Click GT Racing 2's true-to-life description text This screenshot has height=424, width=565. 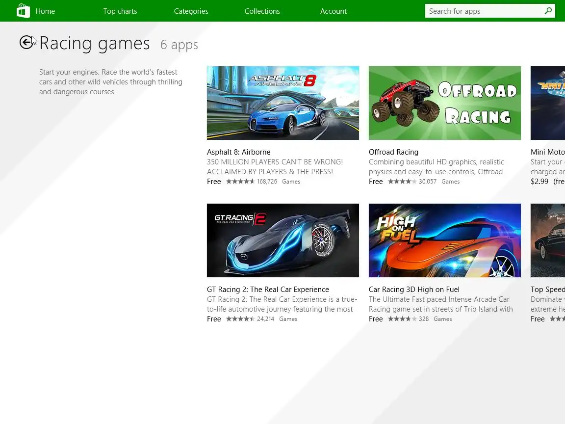282,304
